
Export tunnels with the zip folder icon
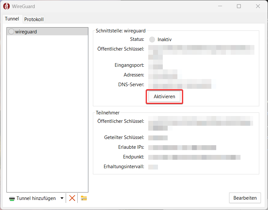pyautogui.click(x=84, y=198)
